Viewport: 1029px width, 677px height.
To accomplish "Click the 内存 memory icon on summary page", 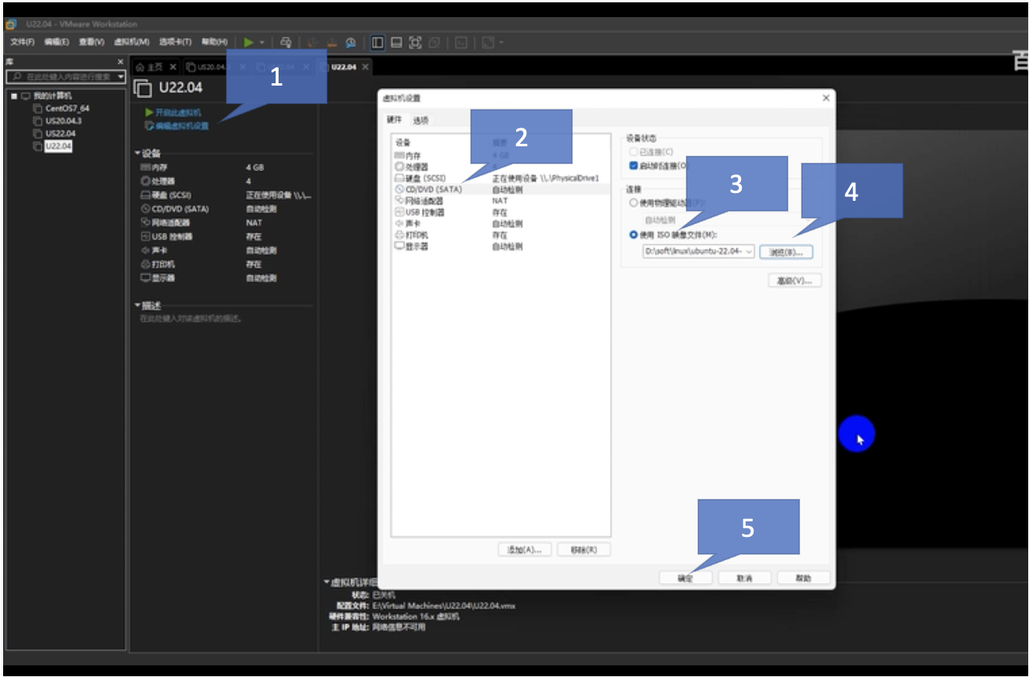I will pyautogui.click(x=145, y=167).
